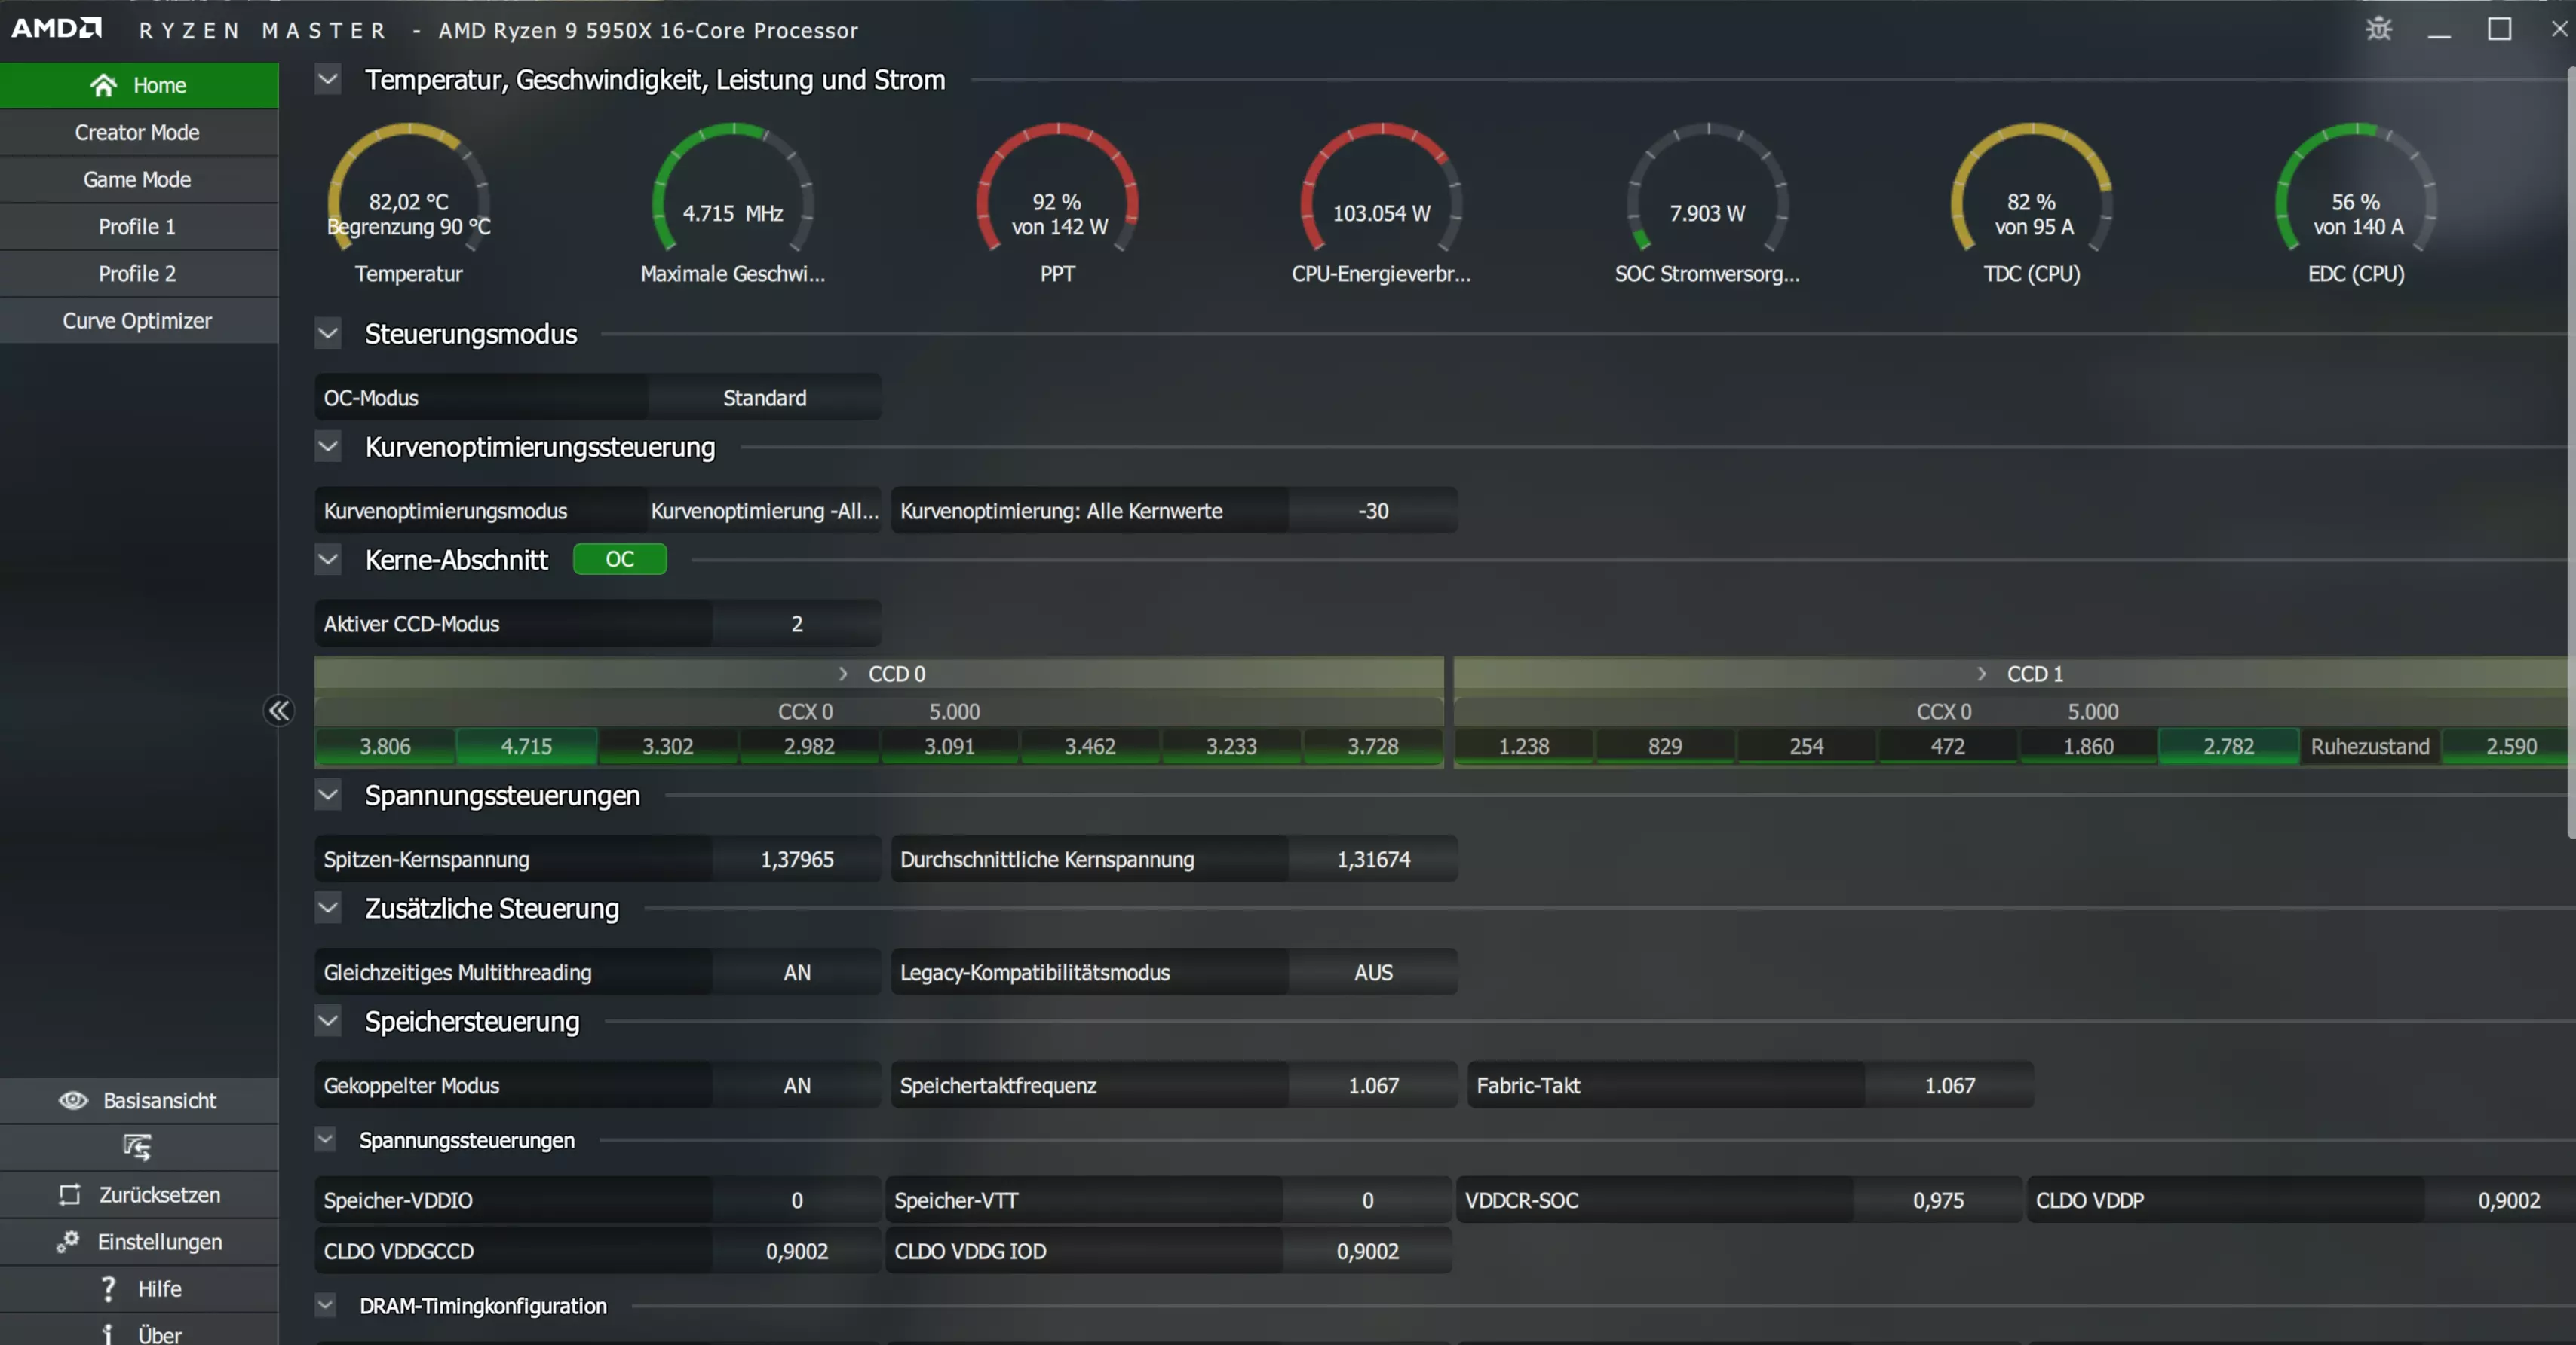Click Gleichzeitiges Multithreading AN value

[797, 971]
